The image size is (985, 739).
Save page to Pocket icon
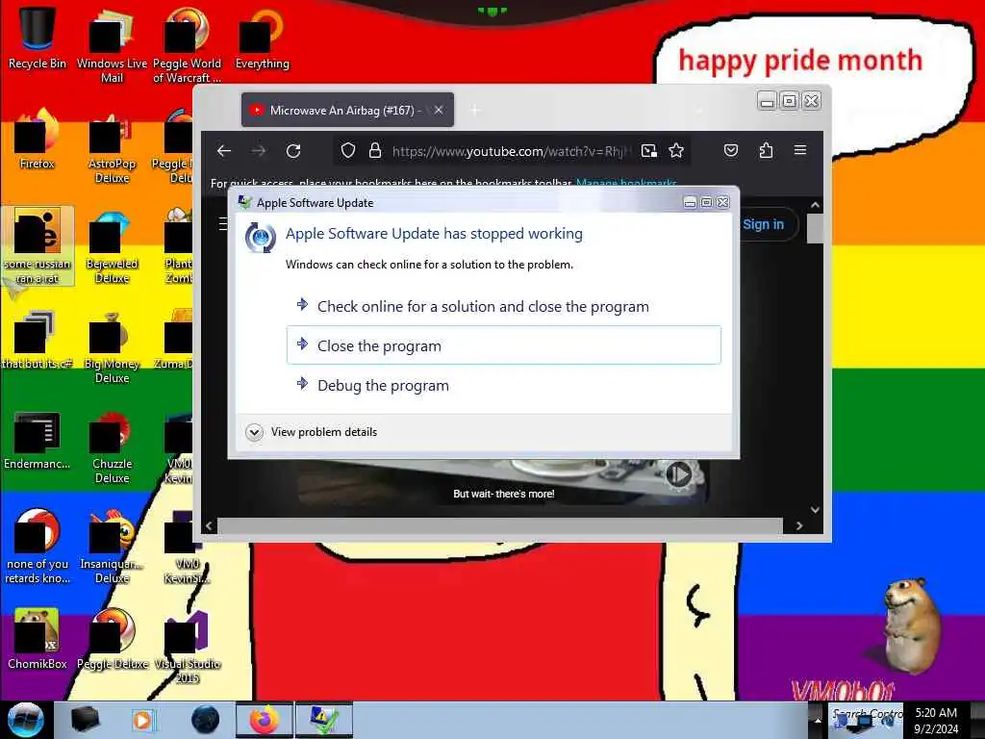731,150
